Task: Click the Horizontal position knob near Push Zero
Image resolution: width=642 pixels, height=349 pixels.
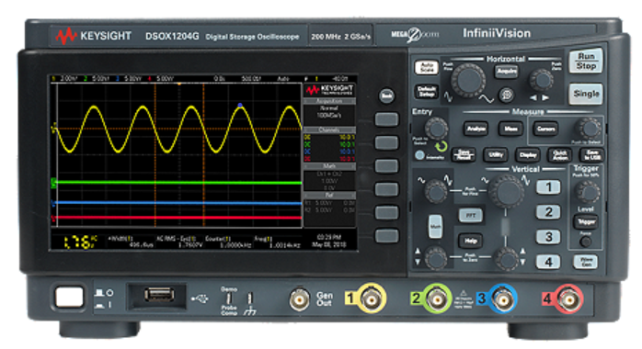Action: pyautogui.click(x=542, y=80)
